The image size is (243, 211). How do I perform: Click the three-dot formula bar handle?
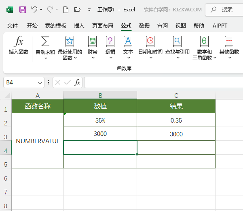coord(49,82)
